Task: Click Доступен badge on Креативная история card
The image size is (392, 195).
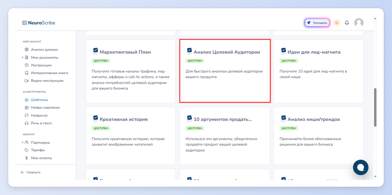Action: [x=101, y=128]
